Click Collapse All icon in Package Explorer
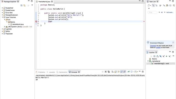This screenshot has width=176, height=99. tap(21, 5)
